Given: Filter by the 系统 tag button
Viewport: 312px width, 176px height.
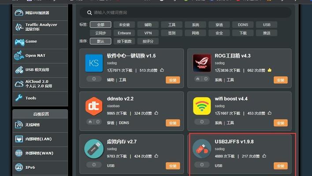Looking at the screenshot, I should [195, 25].
